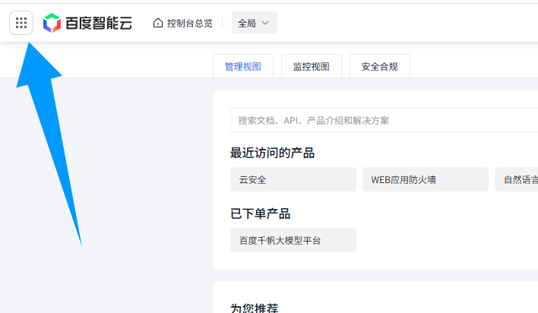The image size is (538, 313).
Task: Click the colorful hexagon Baidu Cloud logo
Action: [52, 23]
